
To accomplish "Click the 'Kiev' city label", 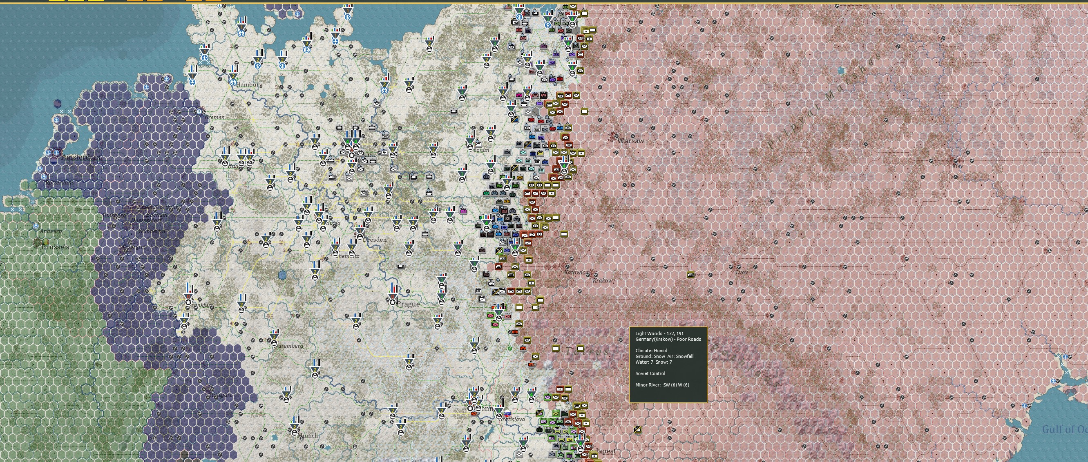I will click(958, 166).
